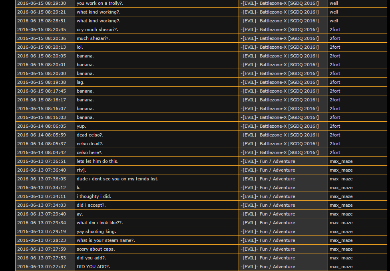
Task: Select the "lets let him do this." message
Action: click(x=97, y=161)
